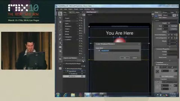Open the Window menu
The height and width of the screenshot is (101, 180).
[x=87, y=9]
